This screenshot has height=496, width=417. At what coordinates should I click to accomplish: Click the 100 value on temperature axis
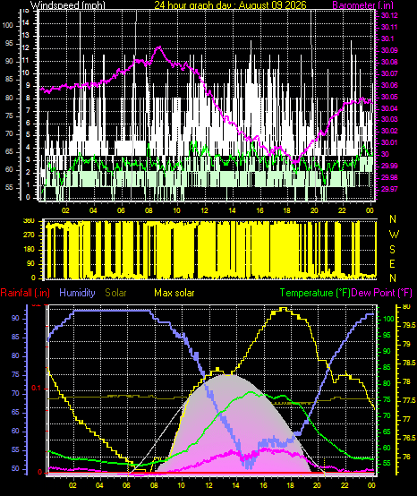point(388,319)
